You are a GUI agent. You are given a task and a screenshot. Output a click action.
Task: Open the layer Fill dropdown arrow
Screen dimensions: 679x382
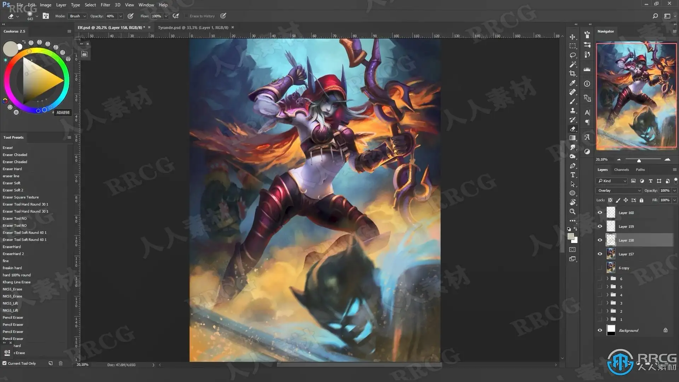click(x=674, y=200)
